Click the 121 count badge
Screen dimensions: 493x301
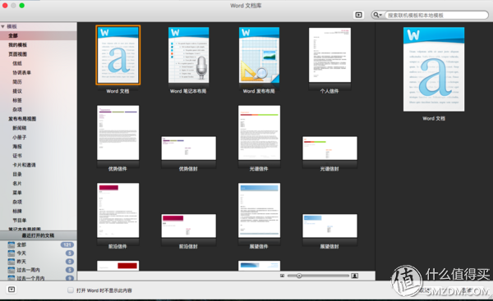(x=67, y=244)
